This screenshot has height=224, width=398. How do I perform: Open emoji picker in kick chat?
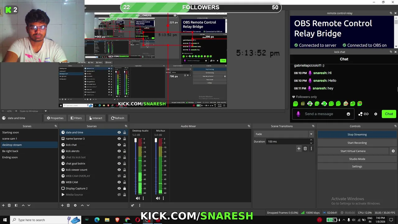click(348, 114)
